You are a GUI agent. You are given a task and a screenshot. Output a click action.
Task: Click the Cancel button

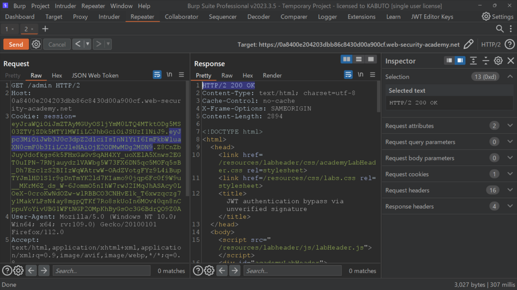57,44
